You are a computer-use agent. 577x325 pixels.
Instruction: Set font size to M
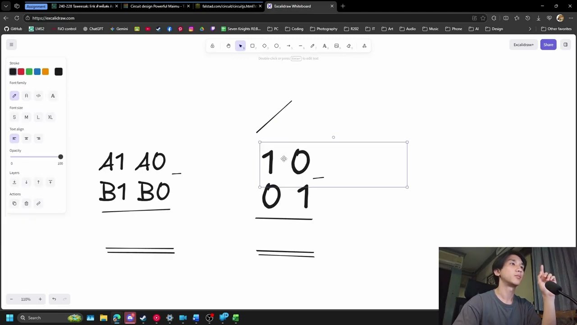click(26, 117)
